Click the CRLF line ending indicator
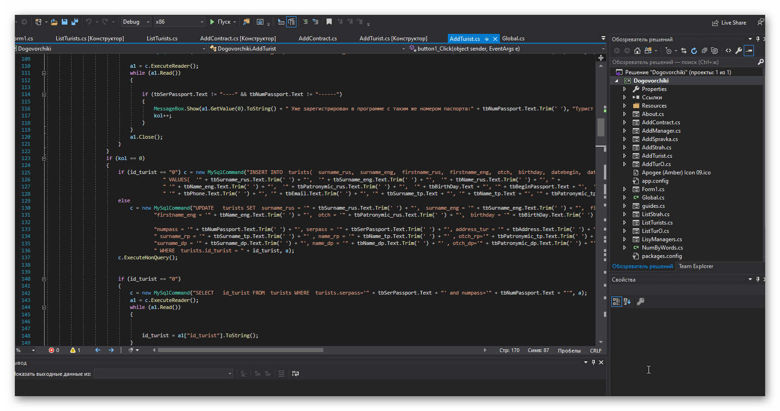 596,351
